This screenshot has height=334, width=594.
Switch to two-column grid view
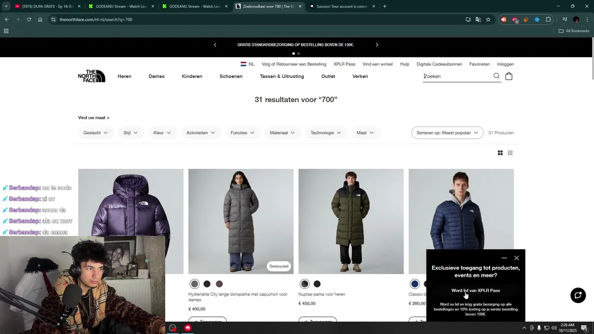[500, 153]
